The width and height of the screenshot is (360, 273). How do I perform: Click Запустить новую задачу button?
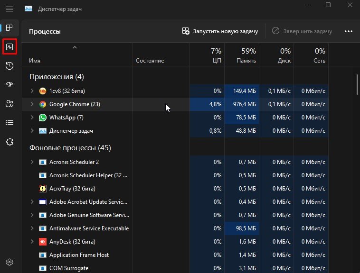tap(220, 31)
